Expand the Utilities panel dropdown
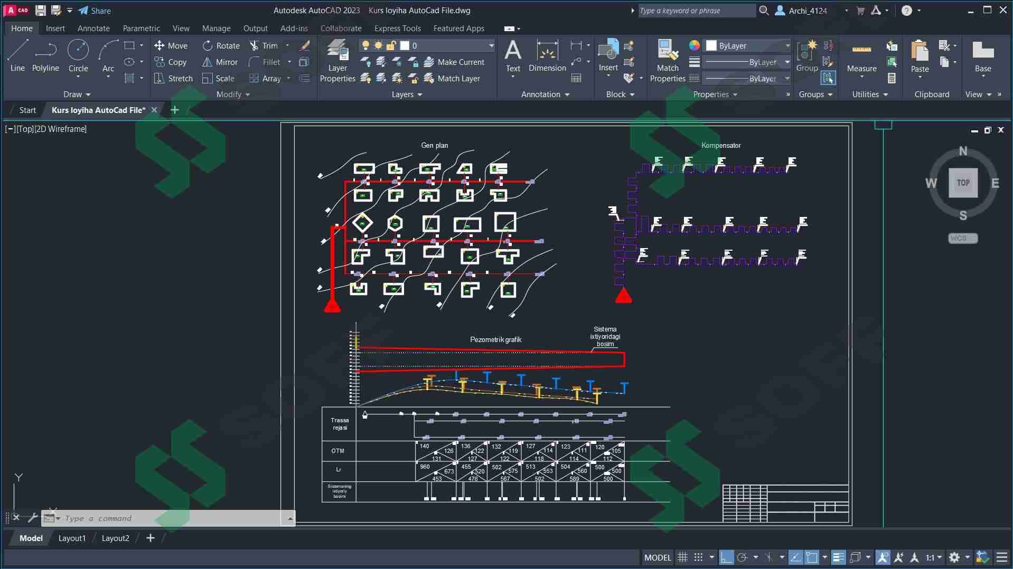 (870, 94)
